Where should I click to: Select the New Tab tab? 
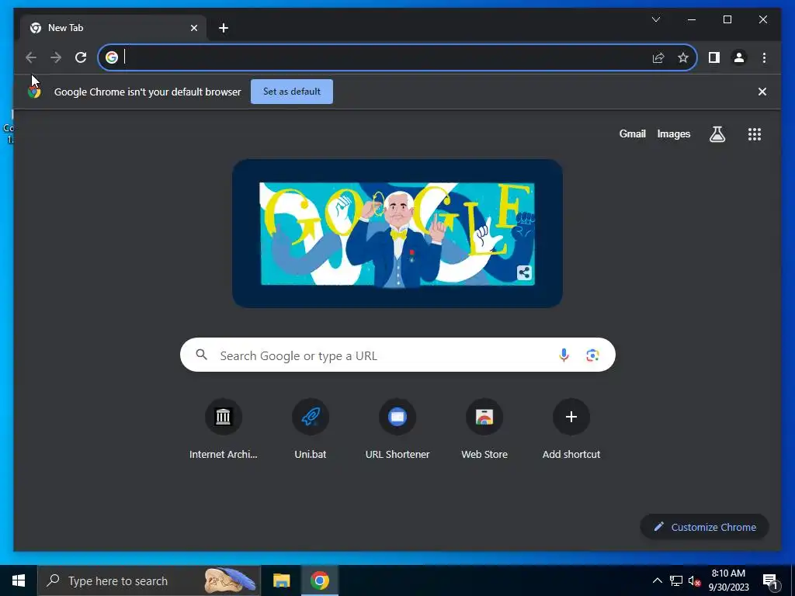(x=113, y=28)
